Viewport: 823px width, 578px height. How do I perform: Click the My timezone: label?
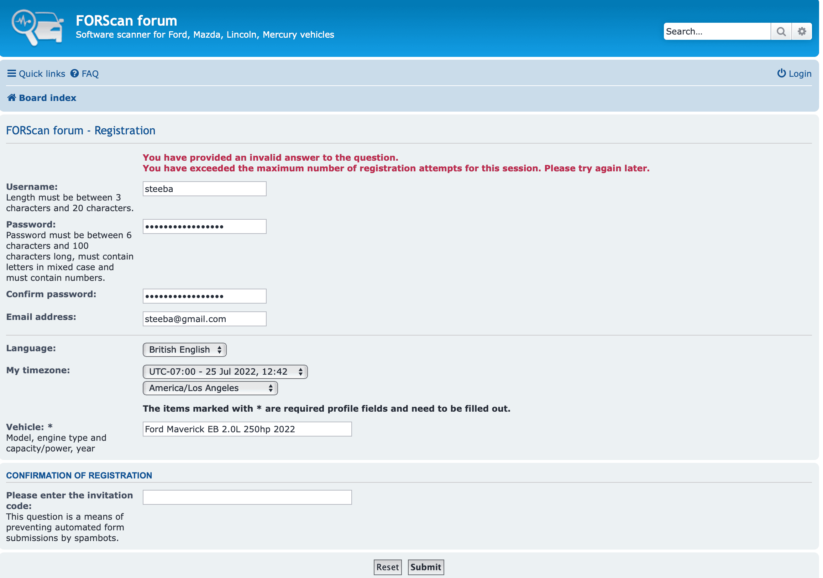click(x=38, y=370)
